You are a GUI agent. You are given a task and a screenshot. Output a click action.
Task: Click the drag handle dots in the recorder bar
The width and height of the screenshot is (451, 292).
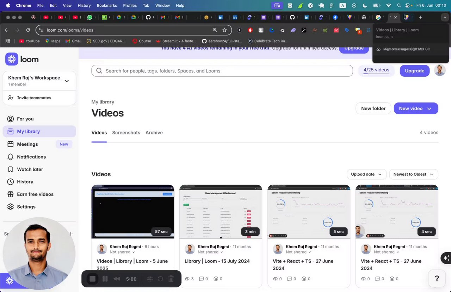point(150,279)
